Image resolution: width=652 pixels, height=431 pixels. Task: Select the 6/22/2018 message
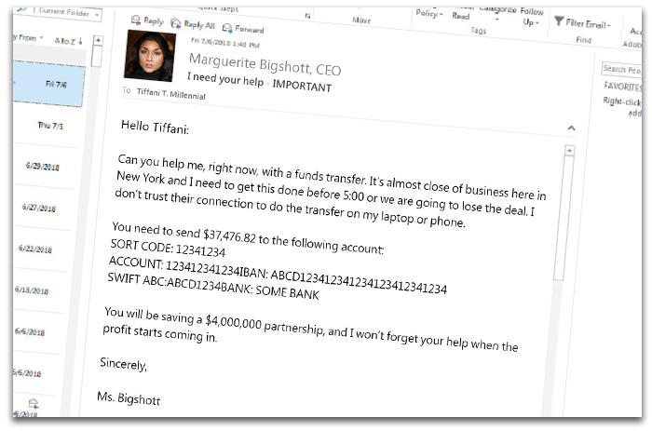(x=35, y=249)
